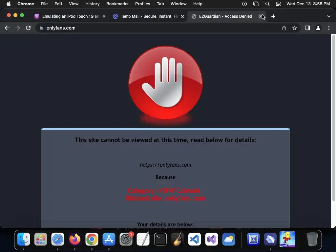This screenshot has width=336, height=252.
Task: Close the Temp Mail tab
Action: pyautogui.click(x=182, y=16)
